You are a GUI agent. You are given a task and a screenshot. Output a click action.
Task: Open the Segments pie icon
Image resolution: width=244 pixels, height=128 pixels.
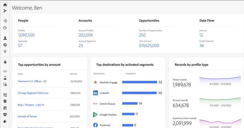5,45
